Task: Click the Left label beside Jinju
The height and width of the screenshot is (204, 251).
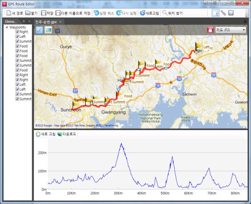Action: tap(206, 47)
